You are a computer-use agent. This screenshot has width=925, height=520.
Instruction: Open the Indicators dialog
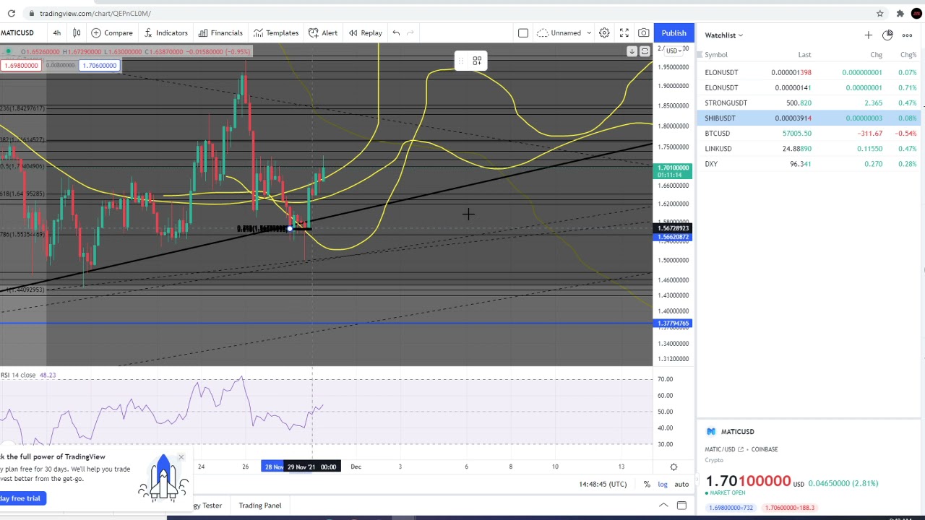pos(165,32)
